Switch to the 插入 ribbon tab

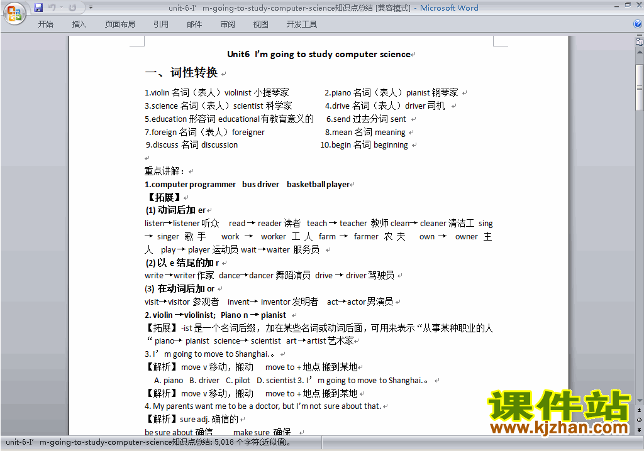pos(79,24)
